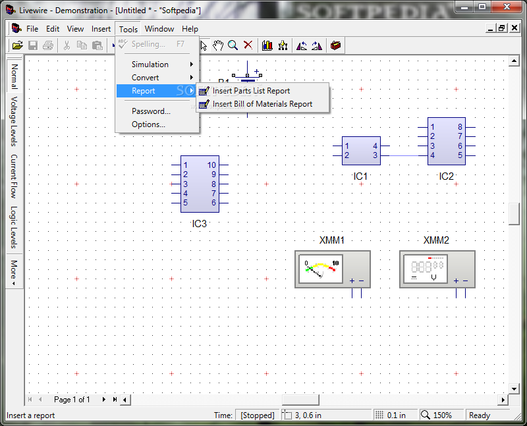Select the IC3 chip component

(200, 184)
